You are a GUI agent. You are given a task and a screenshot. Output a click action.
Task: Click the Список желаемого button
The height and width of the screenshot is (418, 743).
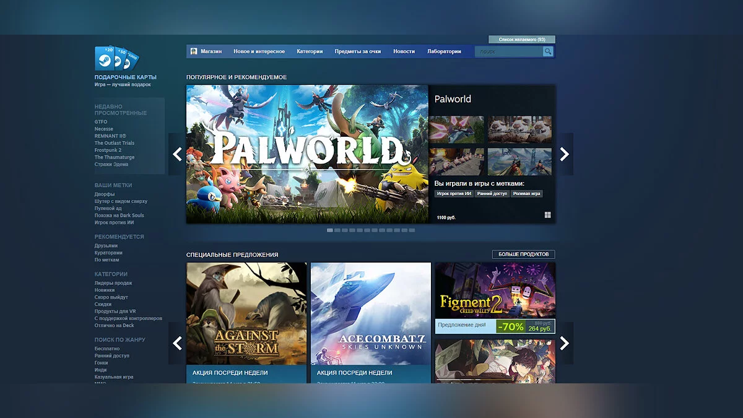[x=521, y=40]
